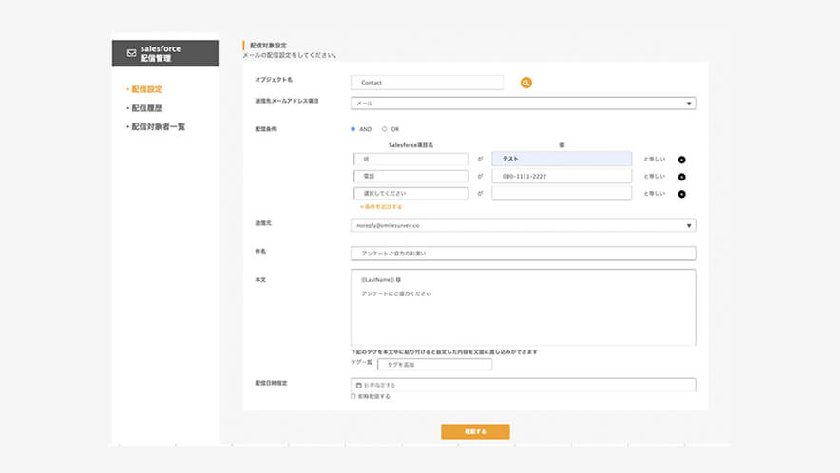Viewport: 840px width, 473px height.
Task: Select the OR radio button
Action: click(384, 129)
